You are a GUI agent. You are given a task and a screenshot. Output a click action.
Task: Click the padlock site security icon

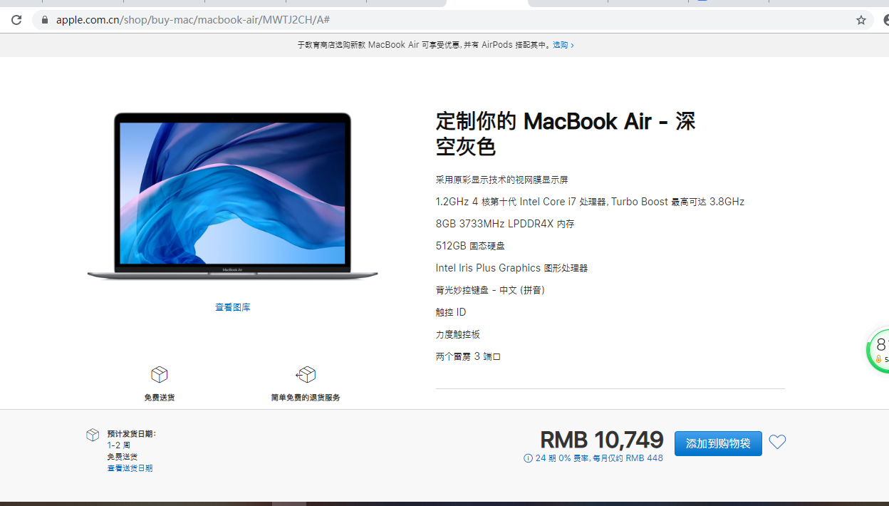pos(45,20)
